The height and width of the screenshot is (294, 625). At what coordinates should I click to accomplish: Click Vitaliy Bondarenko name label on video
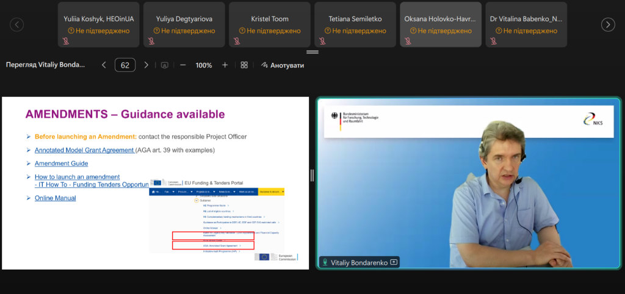coord(359,262)
